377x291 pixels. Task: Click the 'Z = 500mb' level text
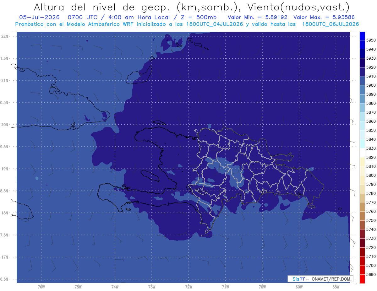(199, 17)
